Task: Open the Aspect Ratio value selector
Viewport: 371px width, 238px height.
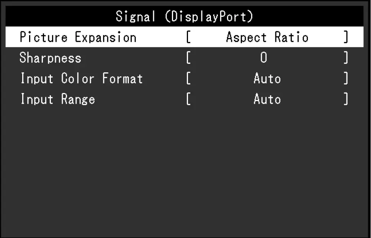Action: (x=267, y=37)
